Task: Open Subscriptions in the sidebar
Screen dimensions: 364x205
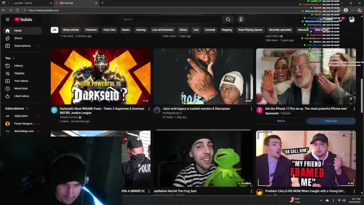Action: (x=22, y=46)
